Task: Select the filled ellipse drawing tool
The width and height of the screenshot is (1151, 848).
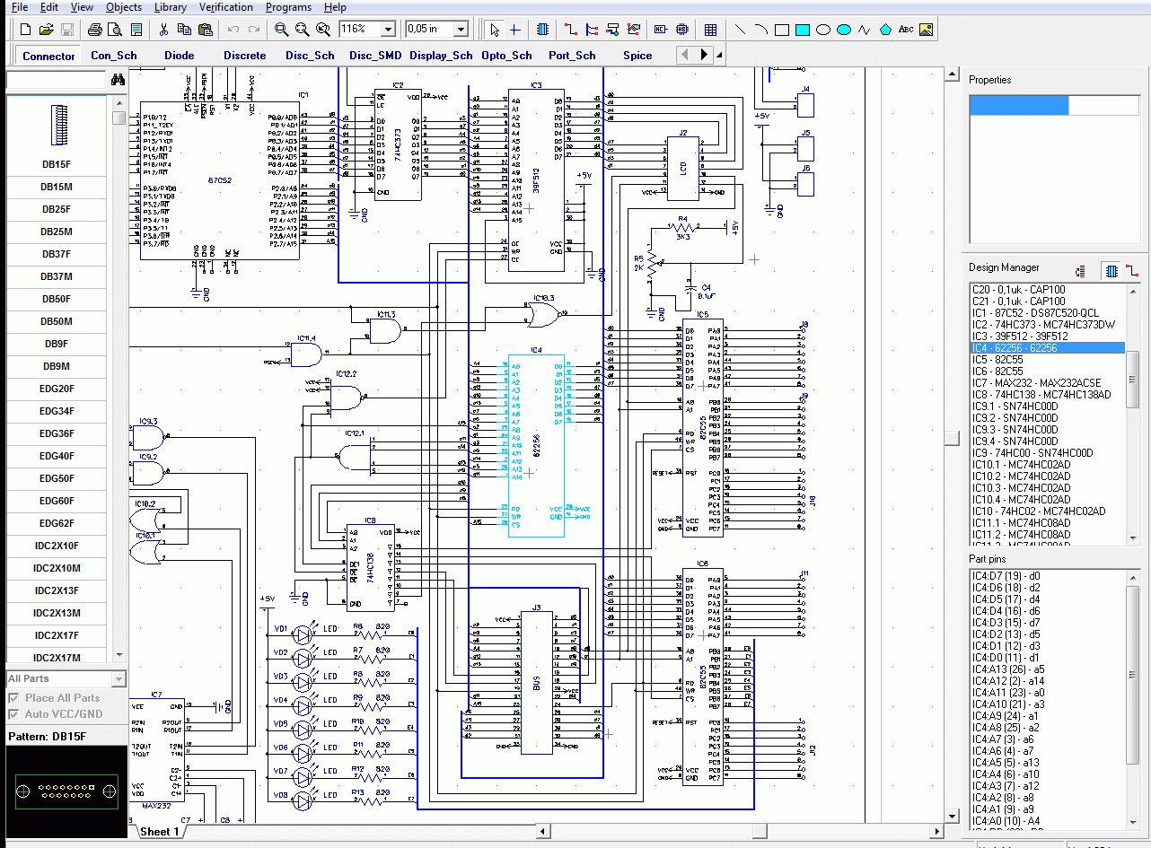Action: 844,30
